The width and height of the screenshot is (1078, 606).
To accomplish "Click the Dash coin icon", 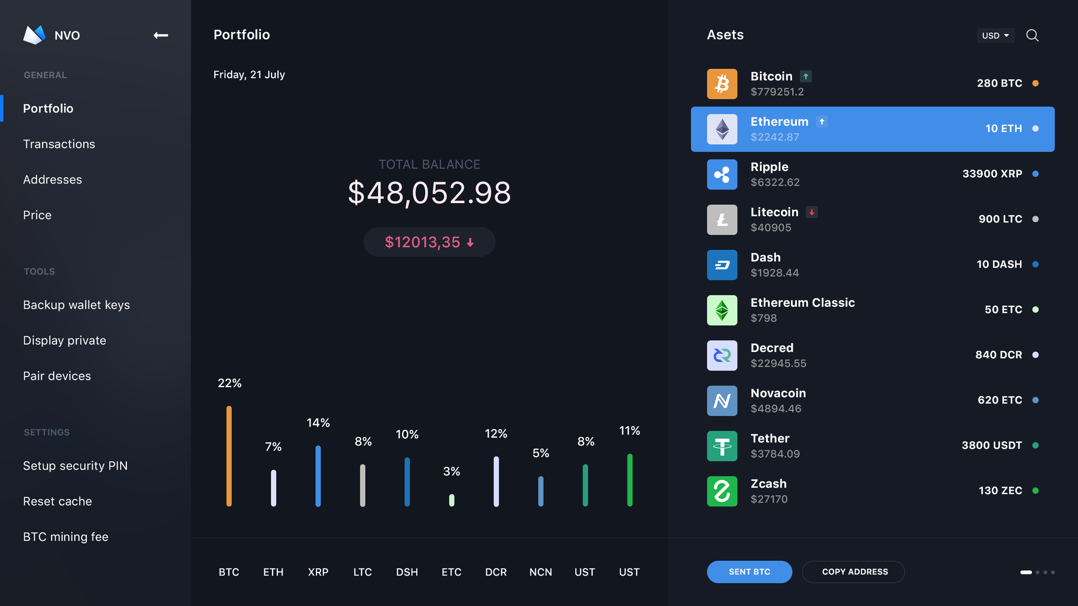I will [722, 265].
